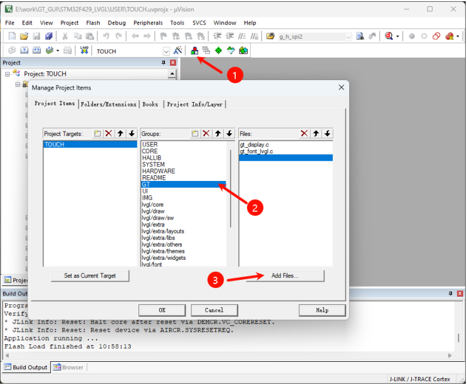Open Manage Project Items coloured blocks icon
Image resolution: width=467 pixels, height=385 pixels.
tap(194, 51)
